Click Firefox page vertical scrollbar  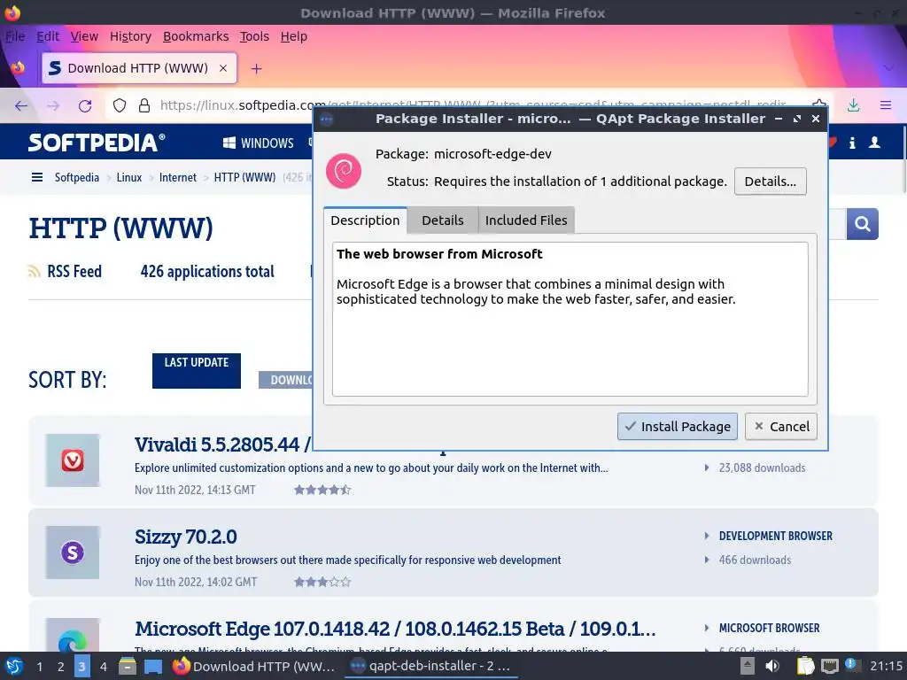(x=903, y=158)
